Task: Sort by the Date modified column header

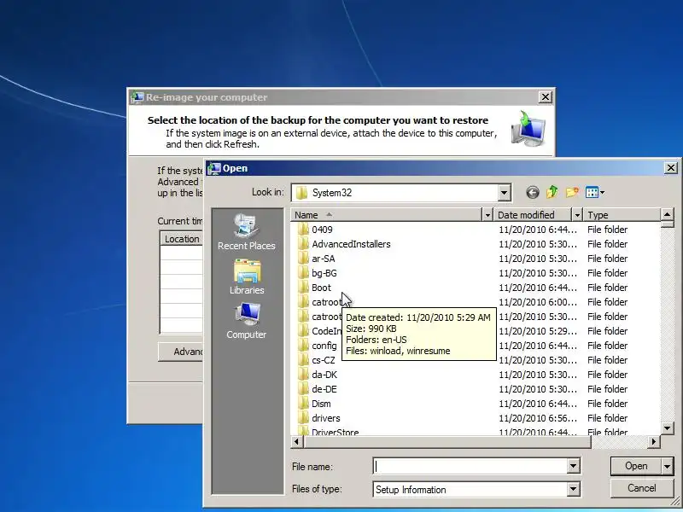Action: click(532, 215)
